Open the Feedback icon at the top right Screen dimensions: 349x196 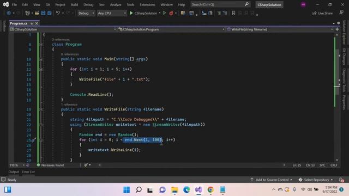[x=341, y=13]
